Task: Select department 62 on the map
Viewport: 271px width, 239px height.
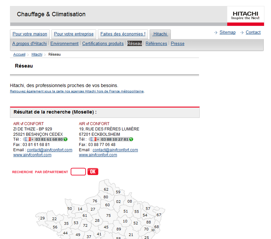Action: pyautogui.click(x=106, y=189)
